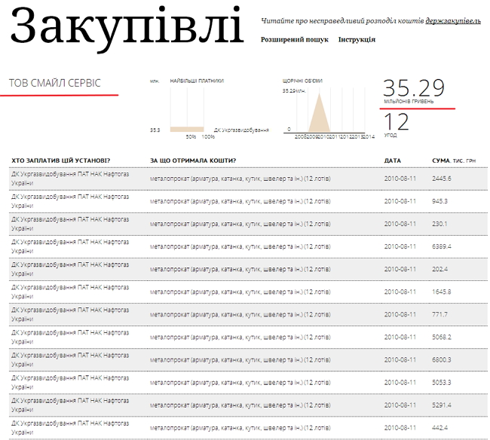490x440 pixels.
Task: Open the Інструкція page
Action: 357,39
